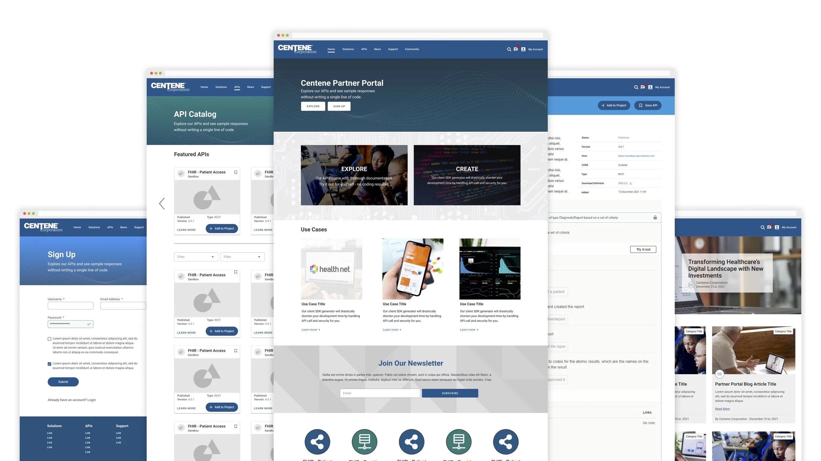Viewport: 821px width, 461px height.
Task: Open the first Filter dropdown
Action: 195,257
